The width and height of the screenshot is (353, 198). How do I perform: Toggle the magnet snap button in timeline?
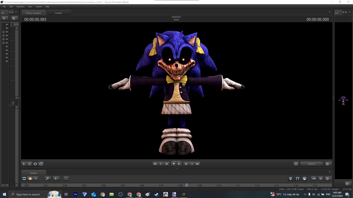point(297,178)
